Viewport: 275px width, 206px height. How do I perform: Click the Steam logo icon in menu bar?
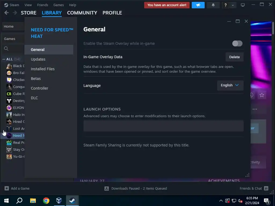tap(6, 5)
